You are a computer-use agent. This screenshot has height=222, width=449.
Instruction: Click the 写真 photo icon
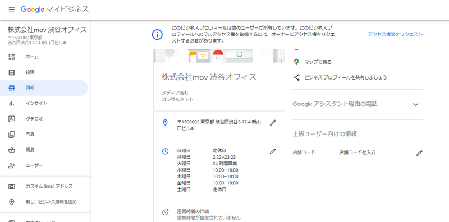click(x=11, y=134)
